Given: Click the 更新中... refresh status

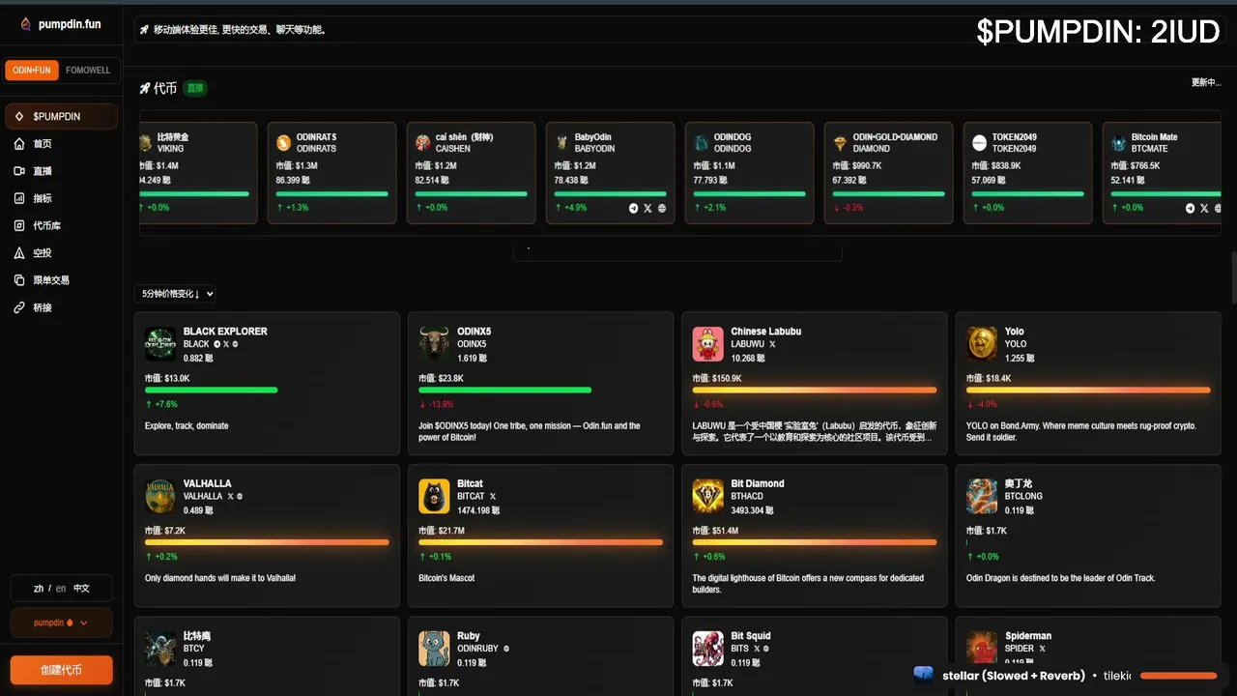Looking at the screenshot, I should pos(1206,82).
